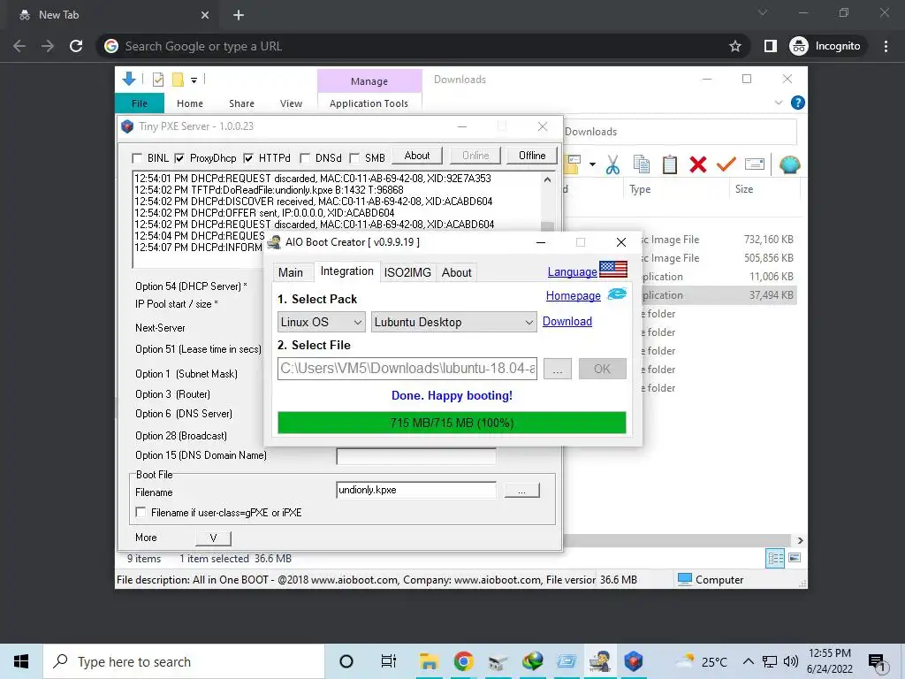Open the ISO2IMG tab
The width and height of the screenshot is (905, 679).
[x=407, y=272]
